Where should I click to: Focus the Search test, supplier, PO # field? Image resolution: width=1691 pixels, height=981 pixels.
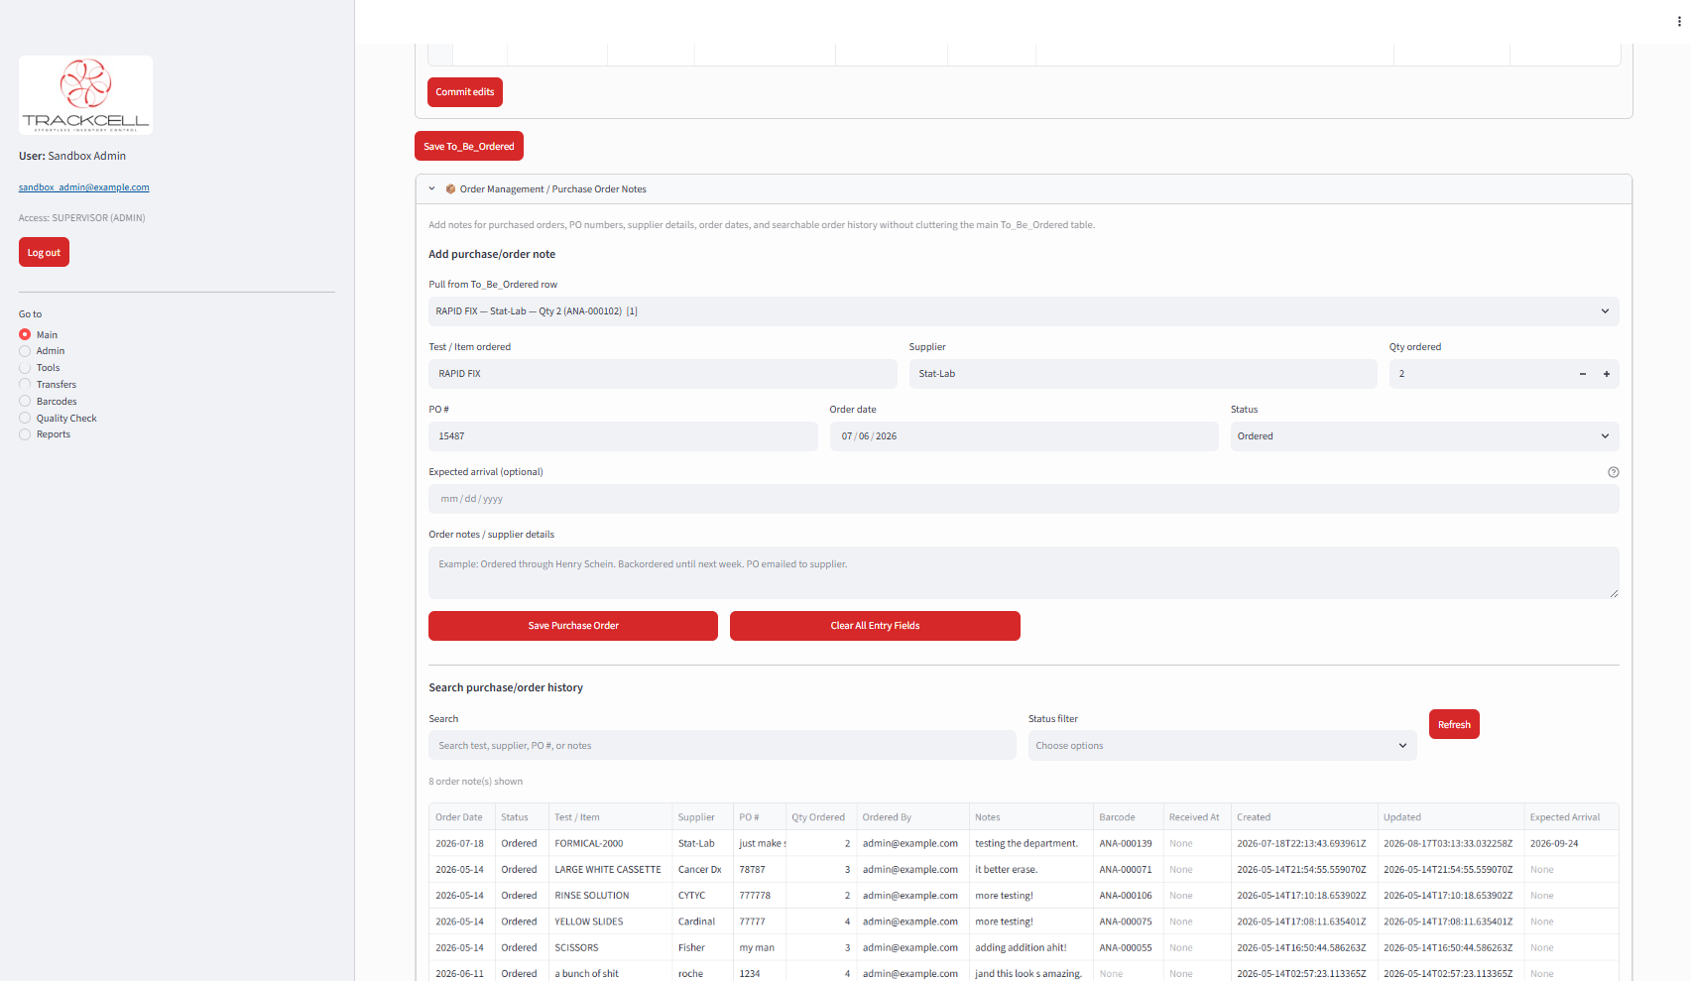pos(722,746)
